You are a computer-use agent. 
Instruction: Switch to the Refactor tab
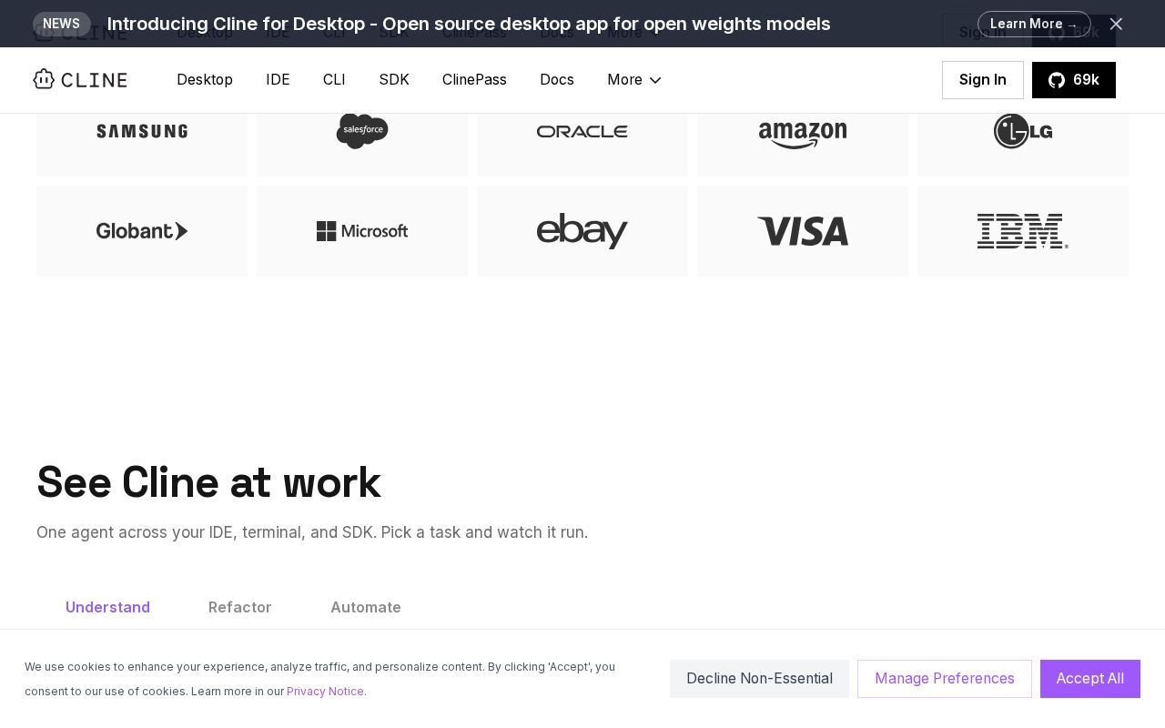pyautogui.click(x=240, y=607)
